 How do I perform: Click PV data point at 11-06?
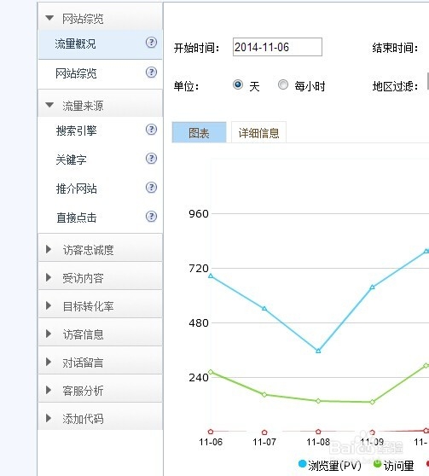point(211,276)
